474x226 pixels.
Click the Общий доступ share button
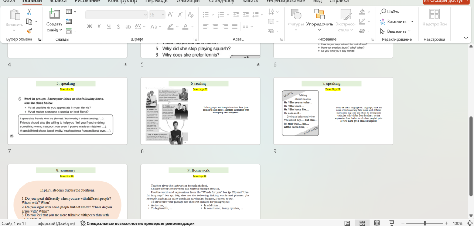(447, 1)
